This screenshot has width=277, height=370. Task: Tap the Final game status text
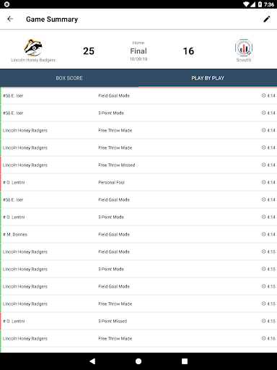(x=138, y=51)
